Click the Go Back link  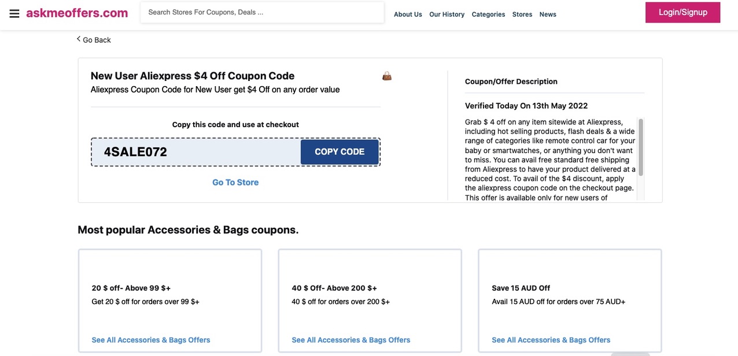(x=97, y=40)
